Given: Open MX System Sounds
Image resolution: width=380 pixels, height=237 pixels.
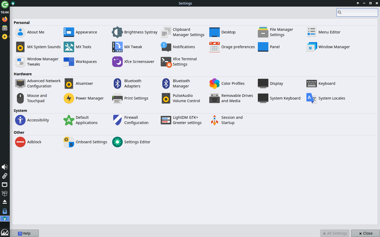Looking at the screenshot, I should click(38, 47).
